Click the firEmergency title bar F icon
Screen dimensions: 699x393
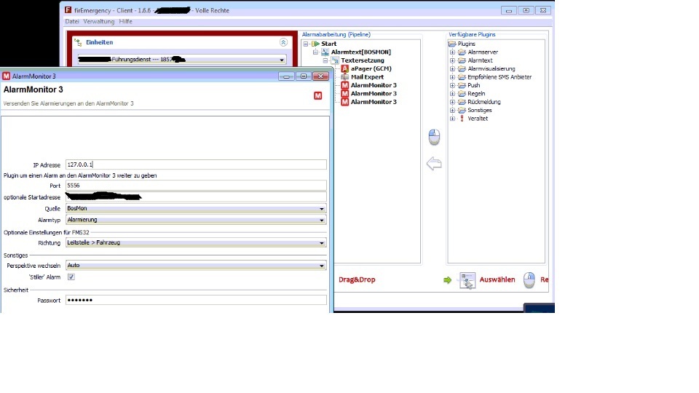coord(68,10)
